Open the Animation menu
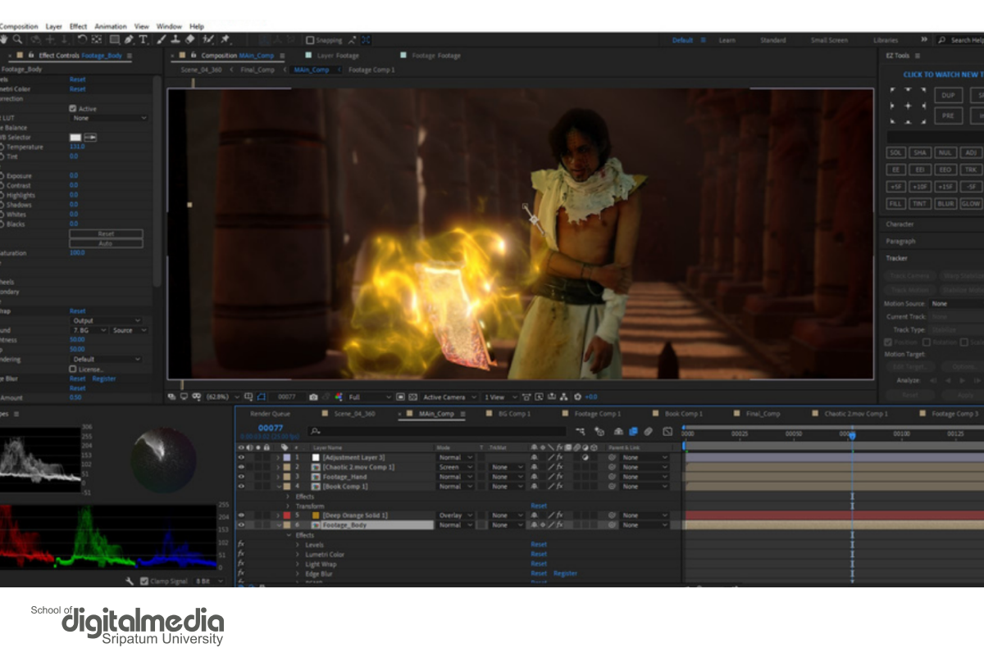The image size is (984, 666). [111, 26]
